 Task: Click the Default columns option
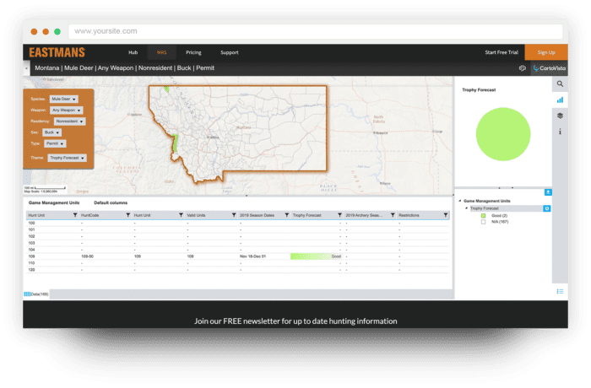[111, 202]
